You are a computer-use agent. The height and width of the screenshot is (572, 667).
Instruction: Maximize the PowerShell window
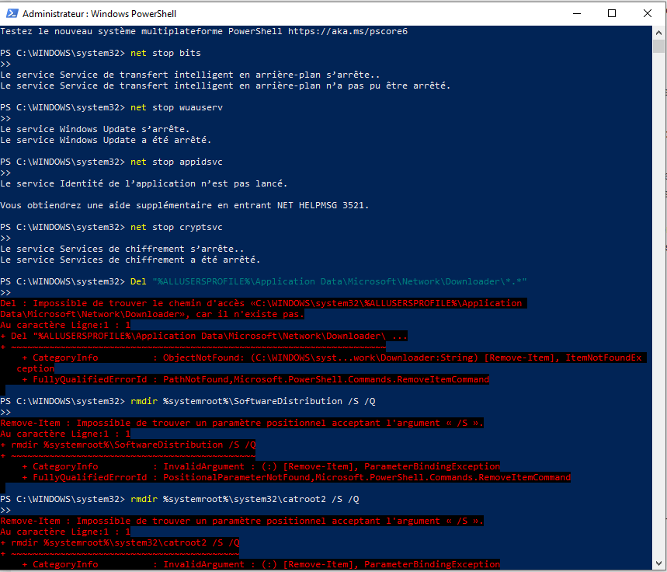(x=612, y=14)
